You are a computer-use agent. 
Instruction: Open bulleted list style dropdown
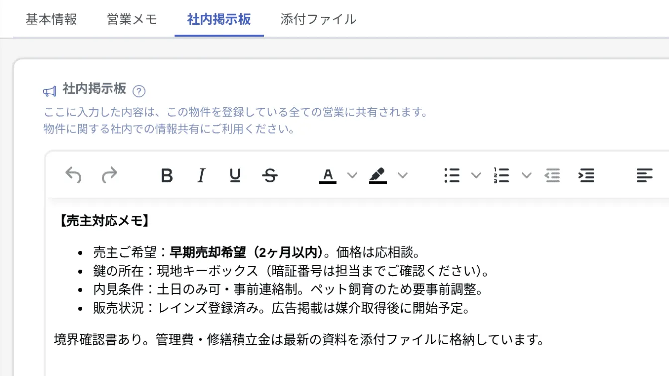click(x=476, y=175)
